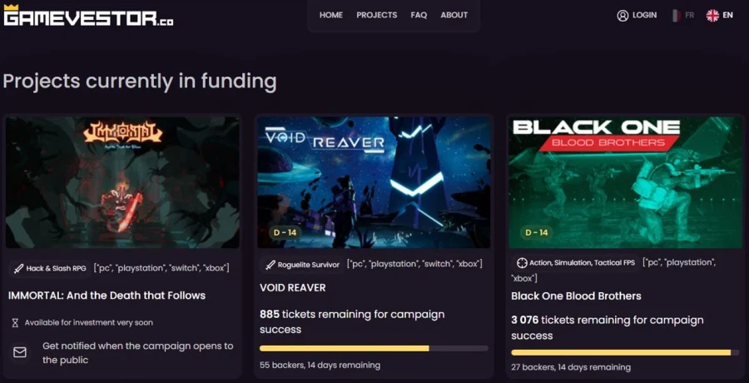Click the Black One funding progress bar

click(x=625, y=353)
